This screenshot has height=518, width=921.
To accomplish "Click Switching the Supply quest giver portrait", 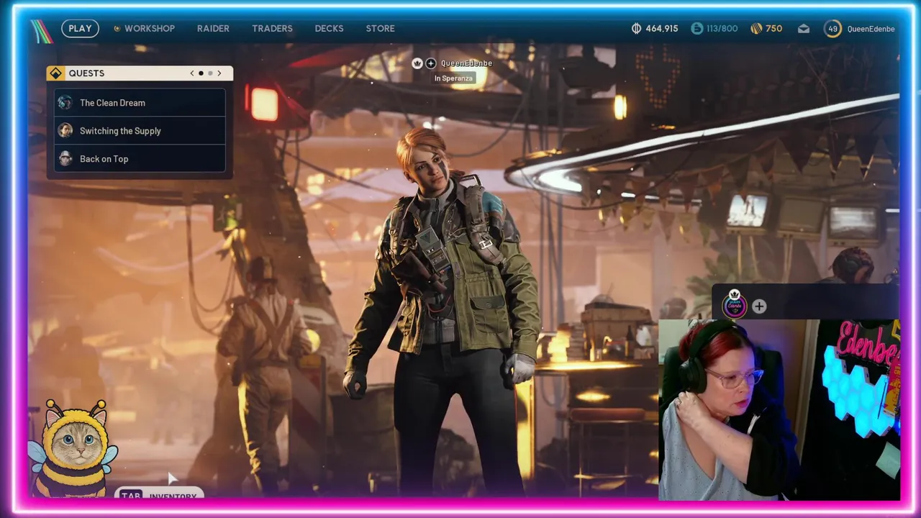I will coord(65,131).
